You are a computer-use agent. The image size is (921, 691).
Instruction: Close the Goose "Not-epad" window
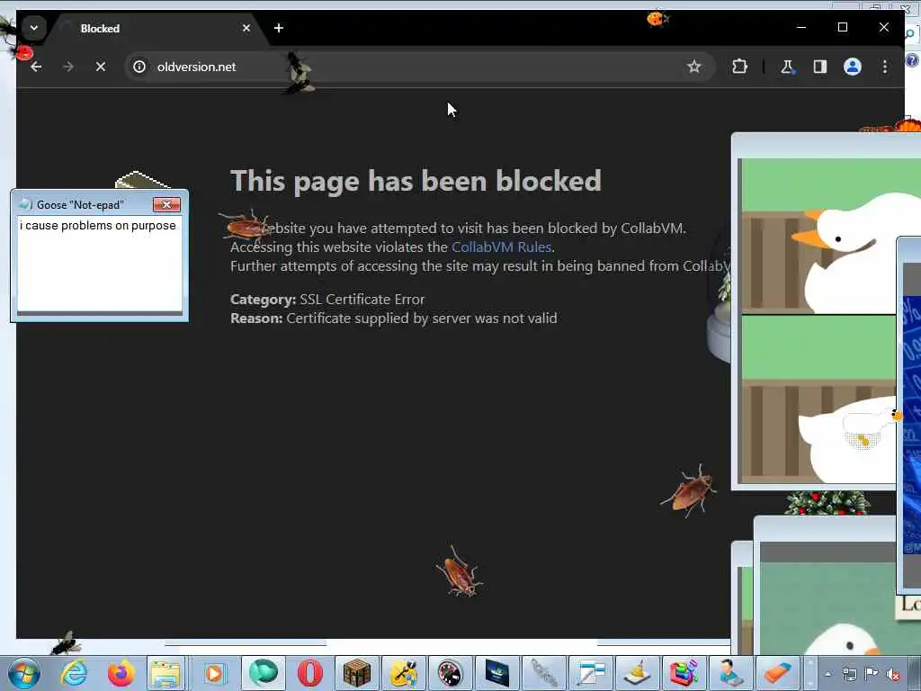pyautogui.click(x=166, y=204)
